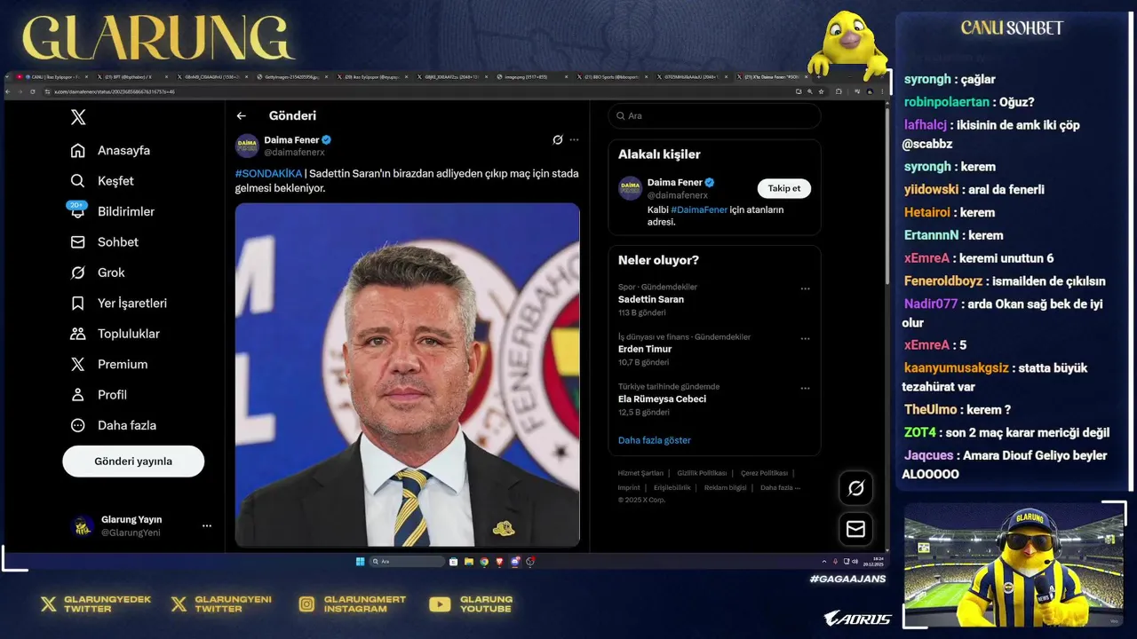Open the Premium page

pyautogui.click(x=109, y=364)
